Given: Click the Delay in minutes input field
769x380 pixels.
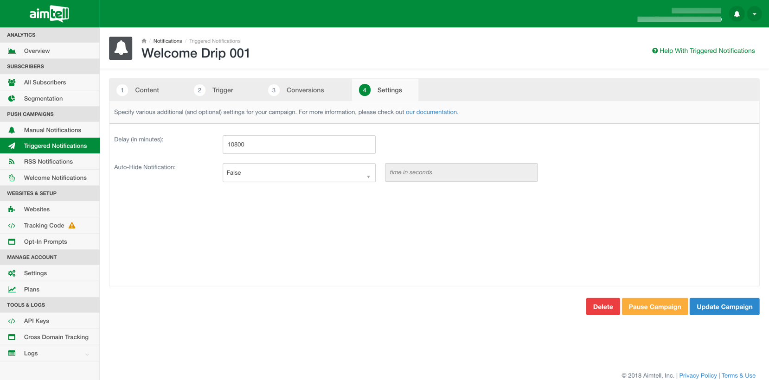Looking at the screenshot, I should click(299, 145).
